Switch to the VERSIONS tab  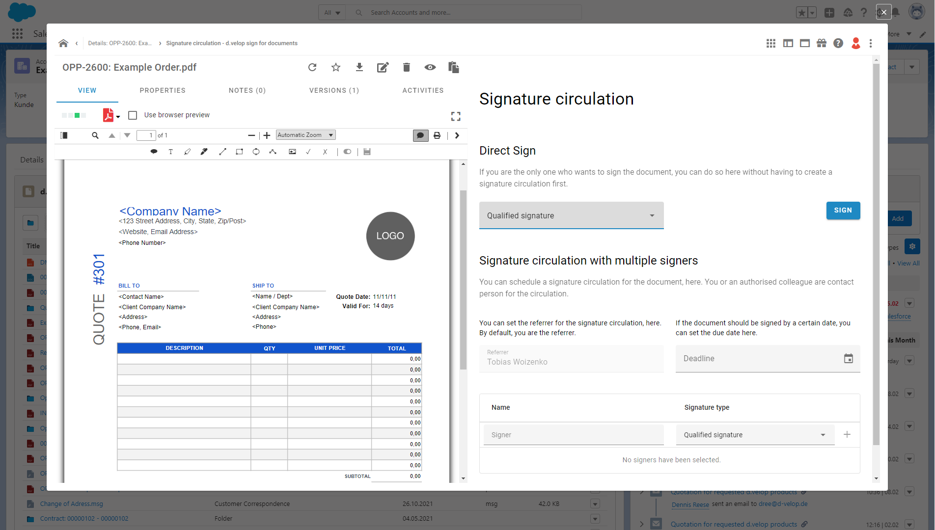tap(334, 90)
